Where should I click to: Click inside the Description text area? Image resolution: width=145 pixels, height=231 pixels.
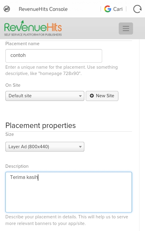69,192
